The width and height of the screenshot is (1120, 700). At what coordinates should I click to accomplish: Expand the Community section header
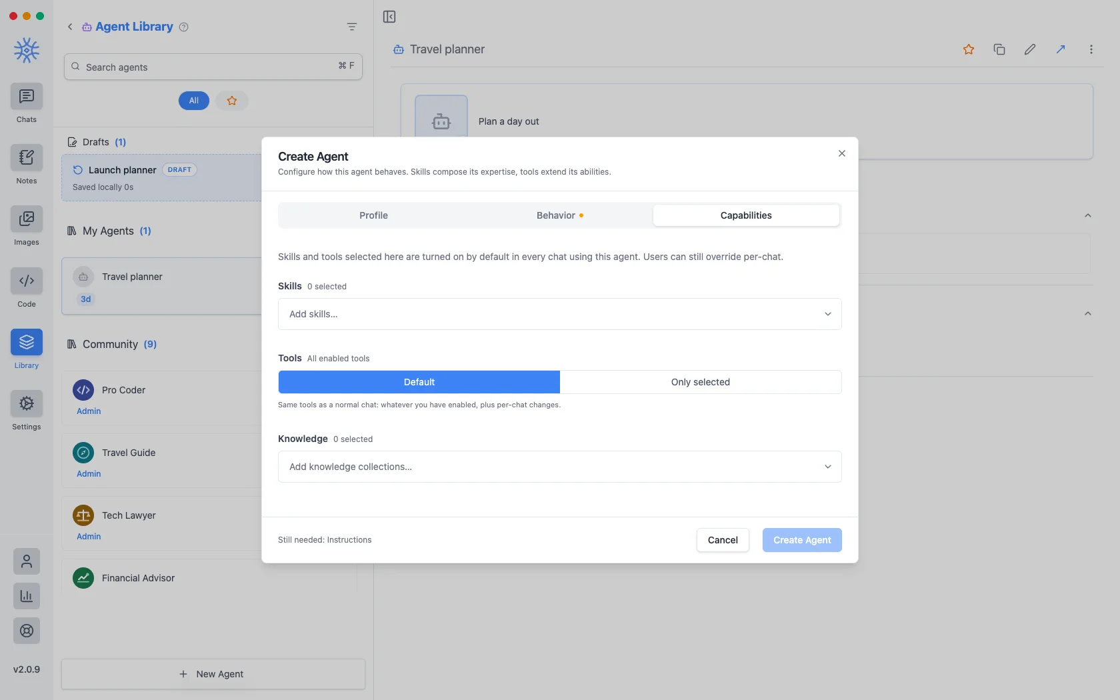[112, 344]
